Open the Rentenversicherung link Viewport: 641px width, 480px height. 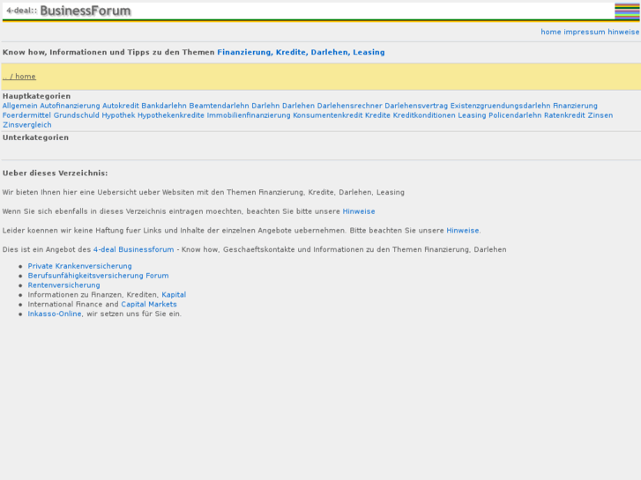(63, 285)
